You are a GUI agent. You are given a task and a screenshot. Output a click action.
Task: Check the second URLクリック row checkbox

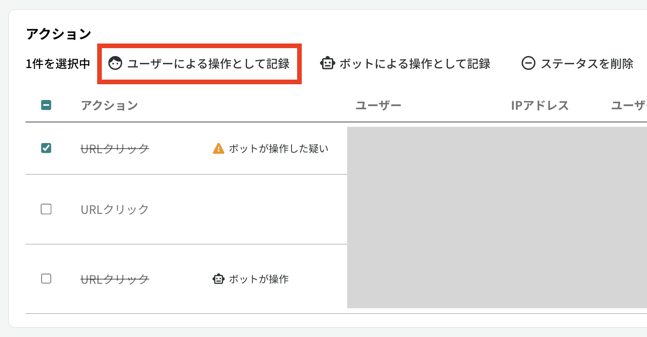coord(46,209)
